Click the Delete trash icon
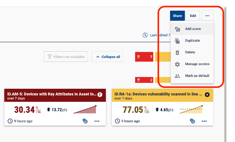 (x=177, y=52)
